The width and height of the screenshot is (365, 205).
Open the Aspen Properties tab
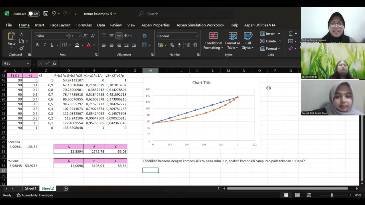(155, 25)
